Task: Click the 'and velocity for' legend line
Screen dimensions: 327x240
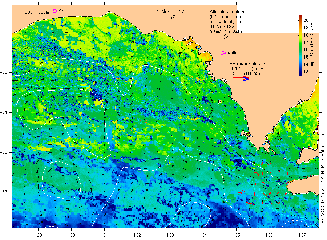Action: (x=225, y=22)
